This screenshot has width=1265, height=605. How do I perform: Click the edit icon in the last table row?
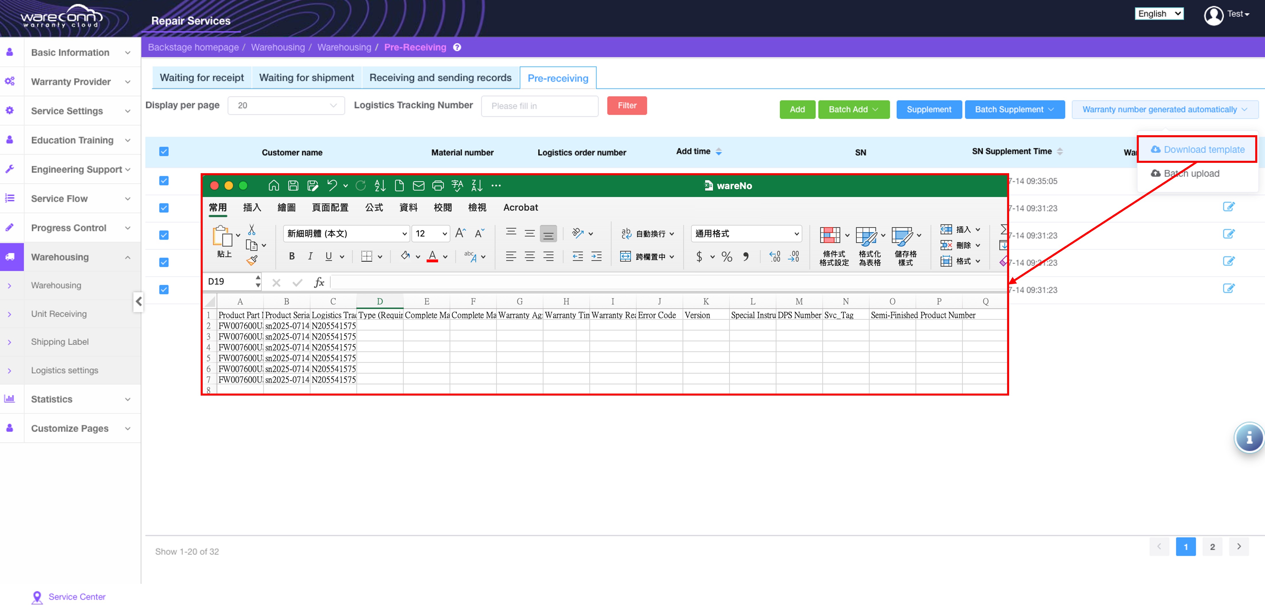tap(1228, 289)
